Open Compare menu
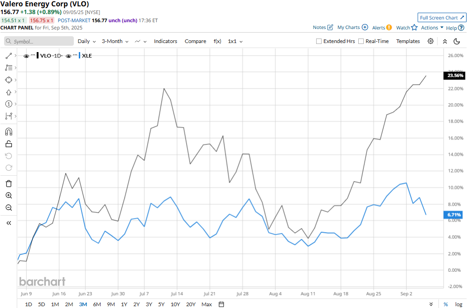 tap(195, 41)
